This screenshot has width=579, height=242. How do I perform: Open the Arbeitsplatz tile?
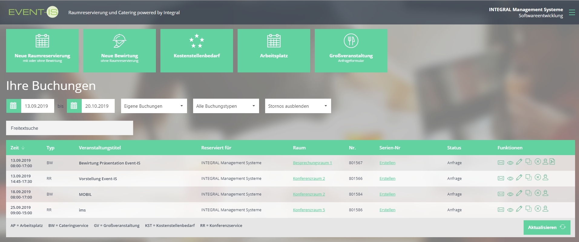tap(274, 51)
